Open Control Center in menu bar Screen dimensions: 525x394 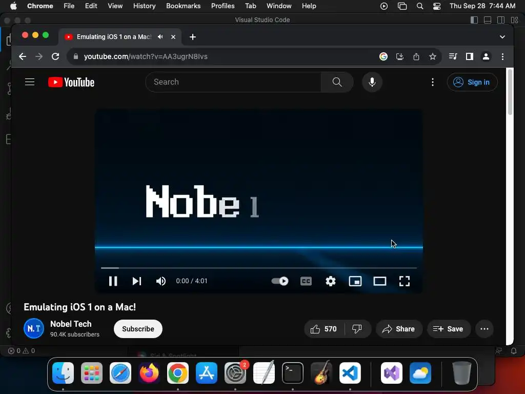click(437, 6)
